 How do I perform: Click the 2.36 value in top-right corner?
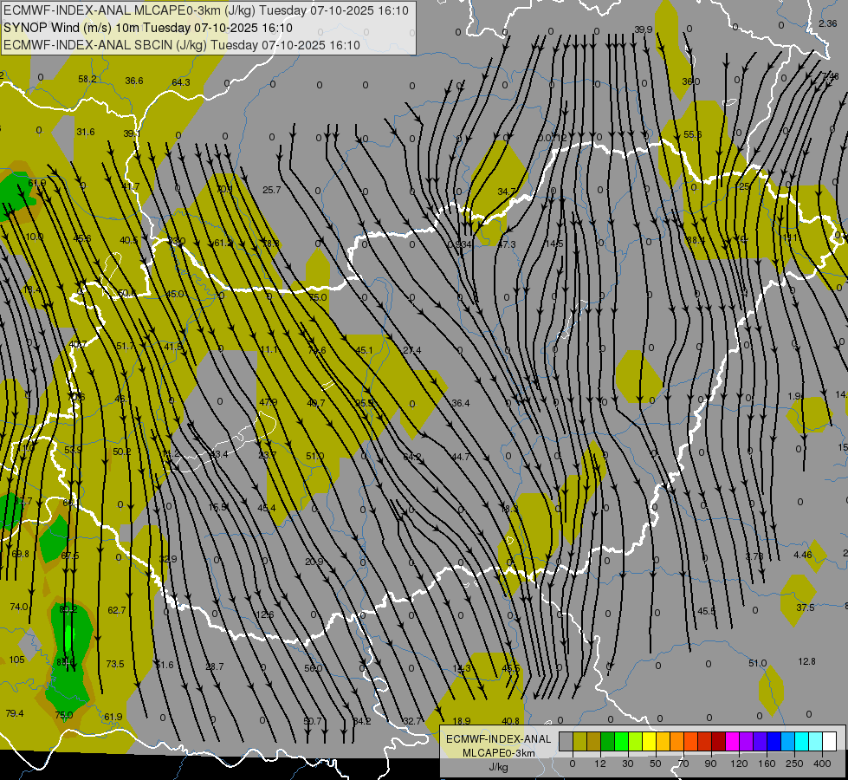[827, 23]
